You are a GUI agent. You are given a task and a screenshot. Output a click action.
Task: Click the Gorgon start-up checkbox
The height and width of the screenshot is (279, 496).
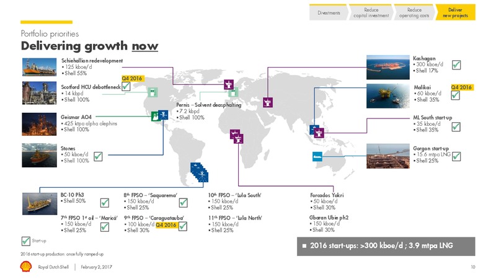click(x=456, y=156)
